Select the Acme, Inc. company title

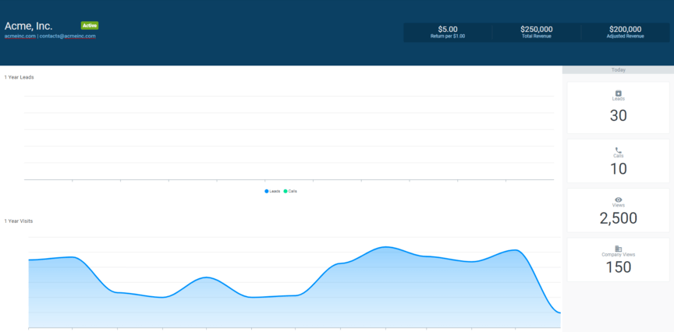pyautogui.click(x=28, y=26)
